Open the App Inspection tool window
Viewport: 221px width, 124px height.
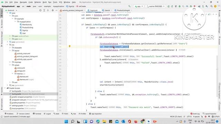click(95, 114)
